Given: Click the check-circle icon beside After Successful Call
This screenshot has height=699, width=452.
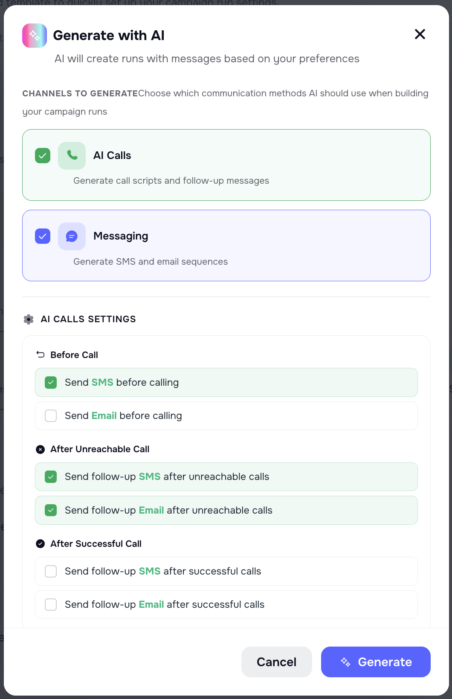Looking at the screenshot, I should (x=40, y=544).
